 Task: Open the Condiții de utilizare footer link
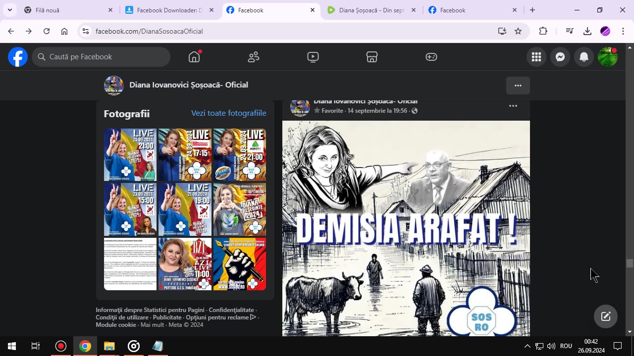tap(122, 317)
